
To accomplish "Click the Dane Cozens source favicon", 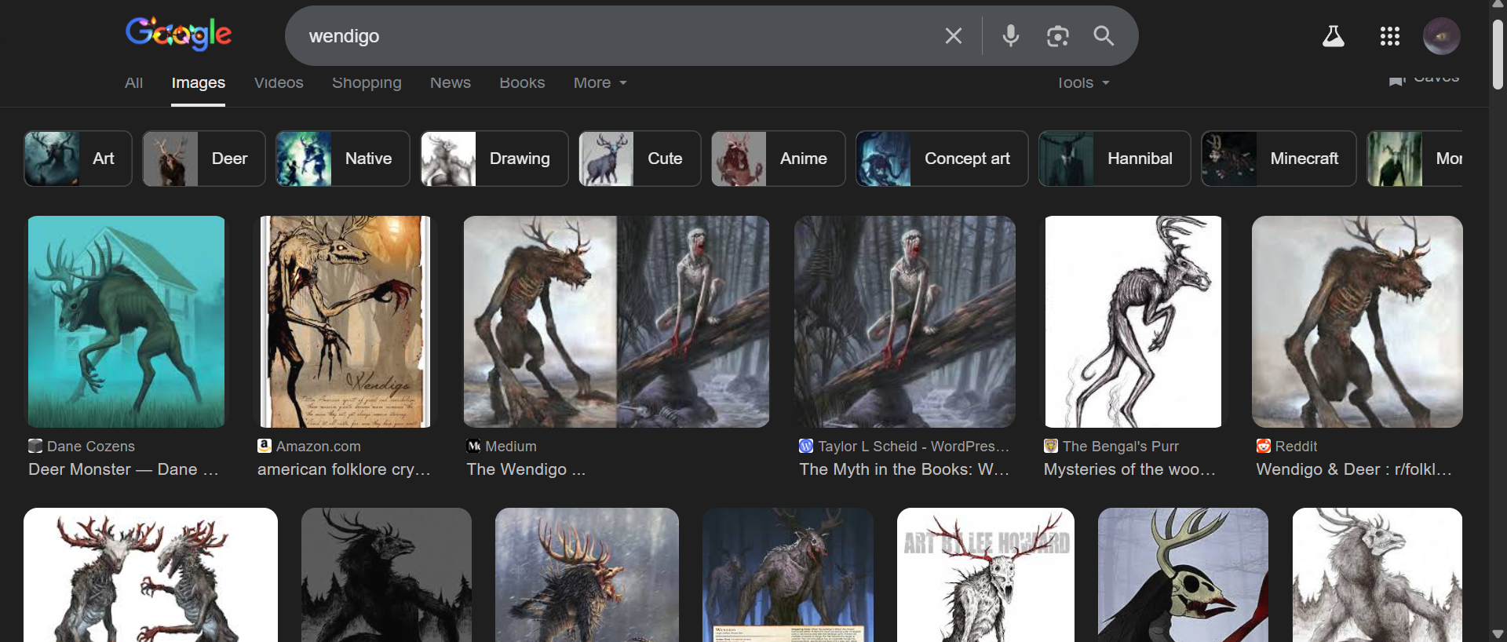I will tap(35, 446).
